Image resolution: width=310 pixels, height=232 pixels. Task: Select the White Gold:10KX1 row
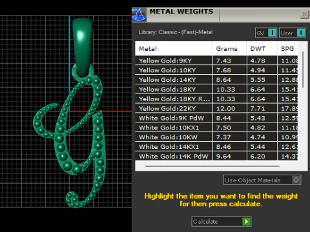pos(216,128)
